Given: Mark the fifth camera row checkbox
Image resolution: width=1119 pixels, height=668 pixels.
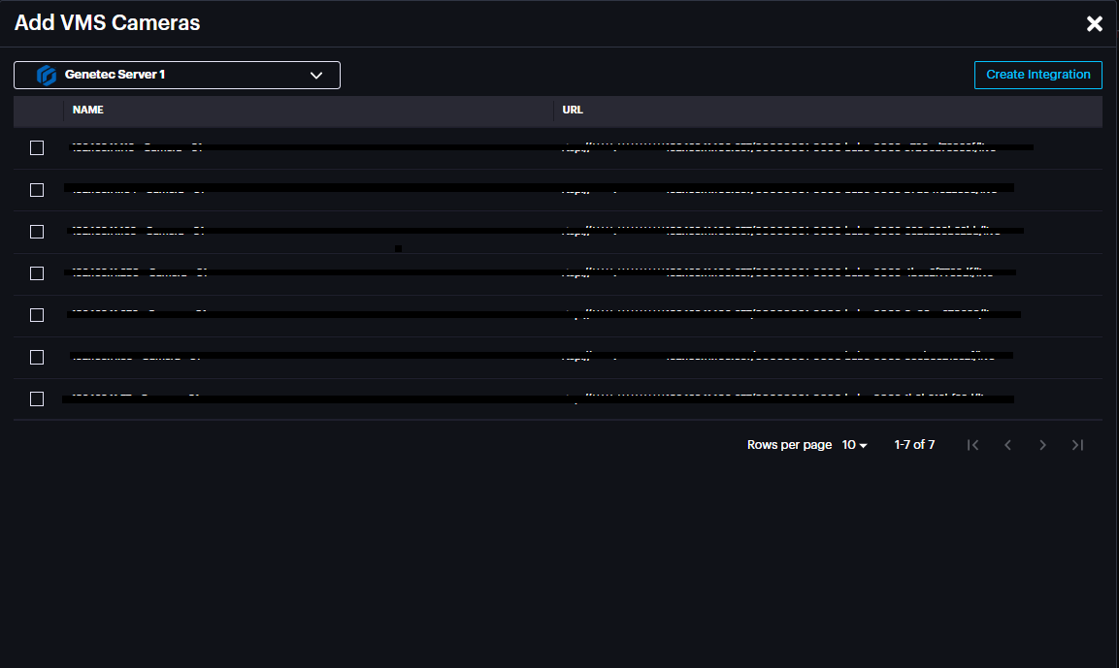Looking at the screenshot, I should 37,315.
